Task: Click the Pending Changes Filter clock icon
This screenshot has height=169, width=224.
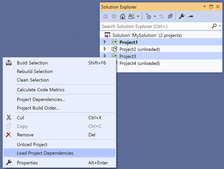Action: (149, 16)
